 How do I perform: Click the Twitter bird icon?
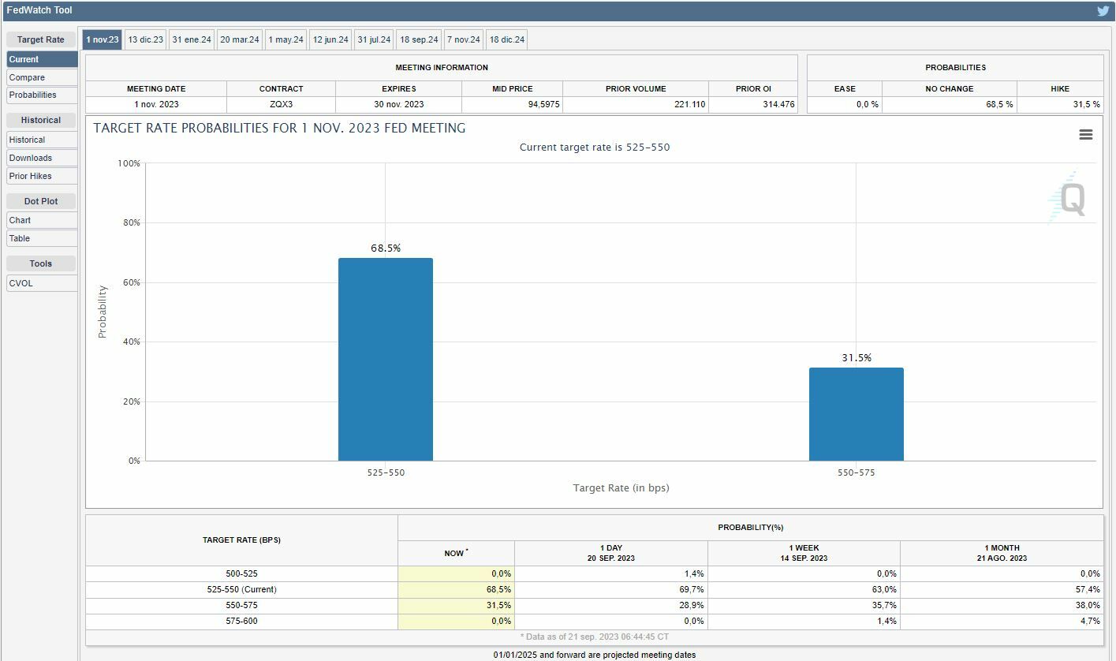point(1103,11)
